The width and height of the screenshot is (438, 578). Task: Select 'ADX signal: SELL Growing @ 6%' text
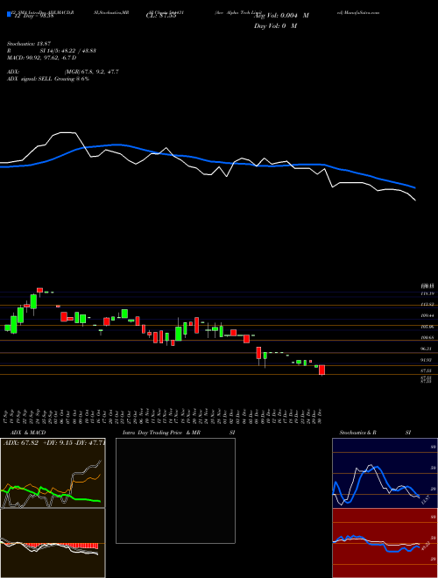point(48,79)
